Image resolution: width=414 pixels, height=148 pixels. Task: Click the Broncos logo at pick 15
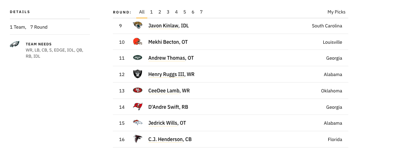coord(137,123)
